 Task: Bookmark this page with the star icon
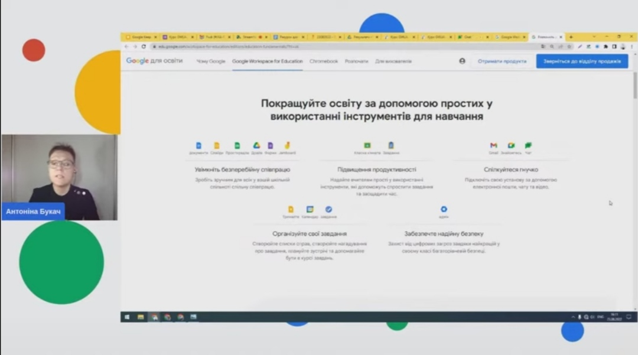click(569, 47)
